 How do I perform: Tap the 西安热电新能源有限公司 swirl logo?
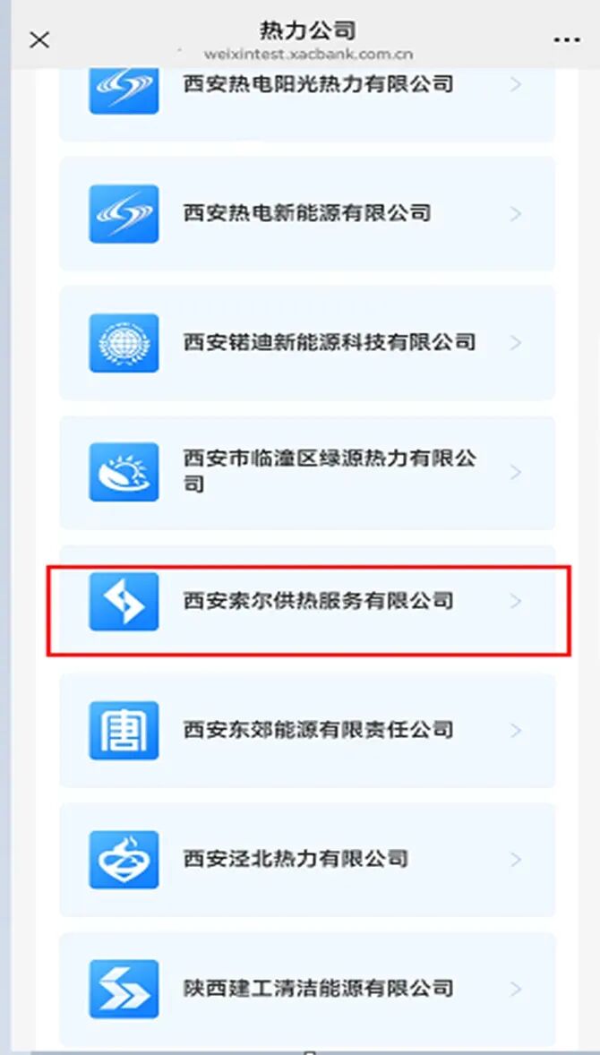(x=124, y=214)
